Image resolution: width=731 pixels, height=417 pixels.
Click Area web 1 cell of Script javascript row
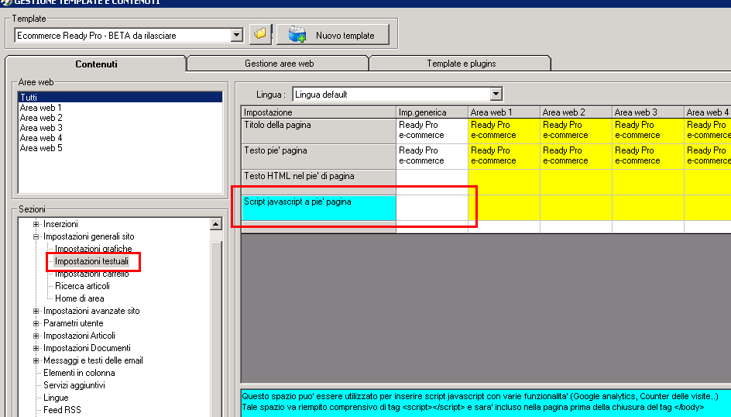coord(504,208)
